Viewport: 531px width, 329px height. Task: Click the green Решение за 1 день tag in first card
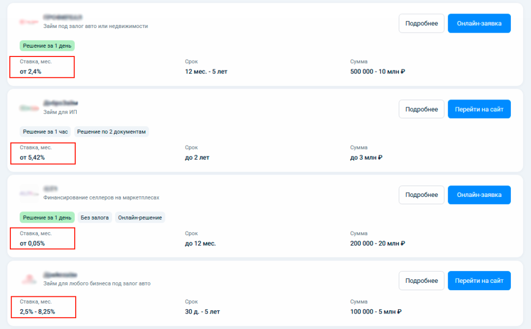47,46
